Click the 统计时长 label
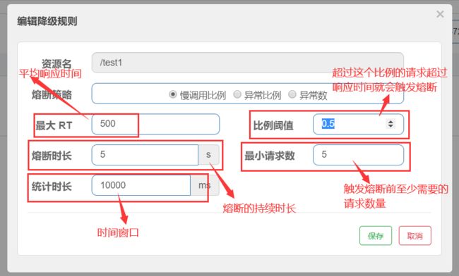Viewport: 459px width, 276px height. (52, 187)
